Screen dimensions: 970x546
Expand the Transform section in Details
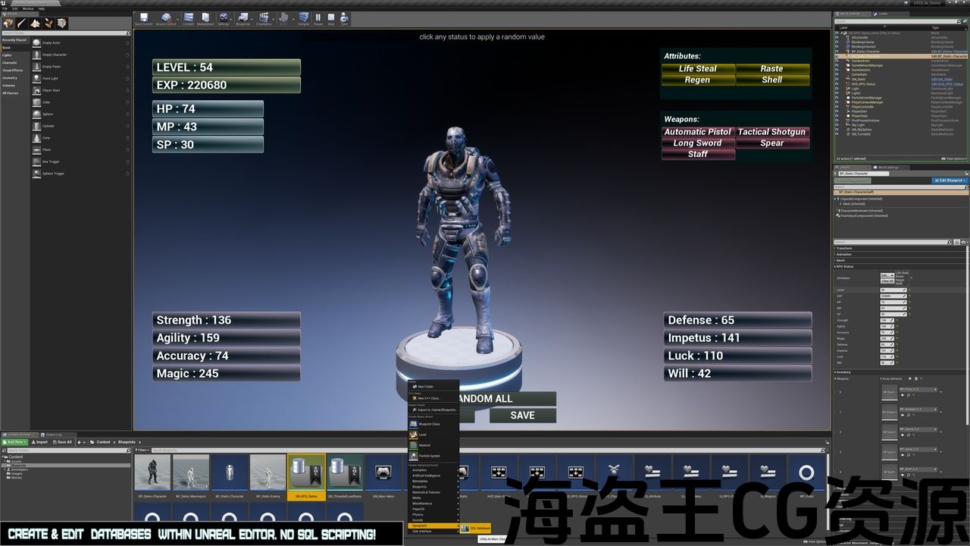point(844,248)
